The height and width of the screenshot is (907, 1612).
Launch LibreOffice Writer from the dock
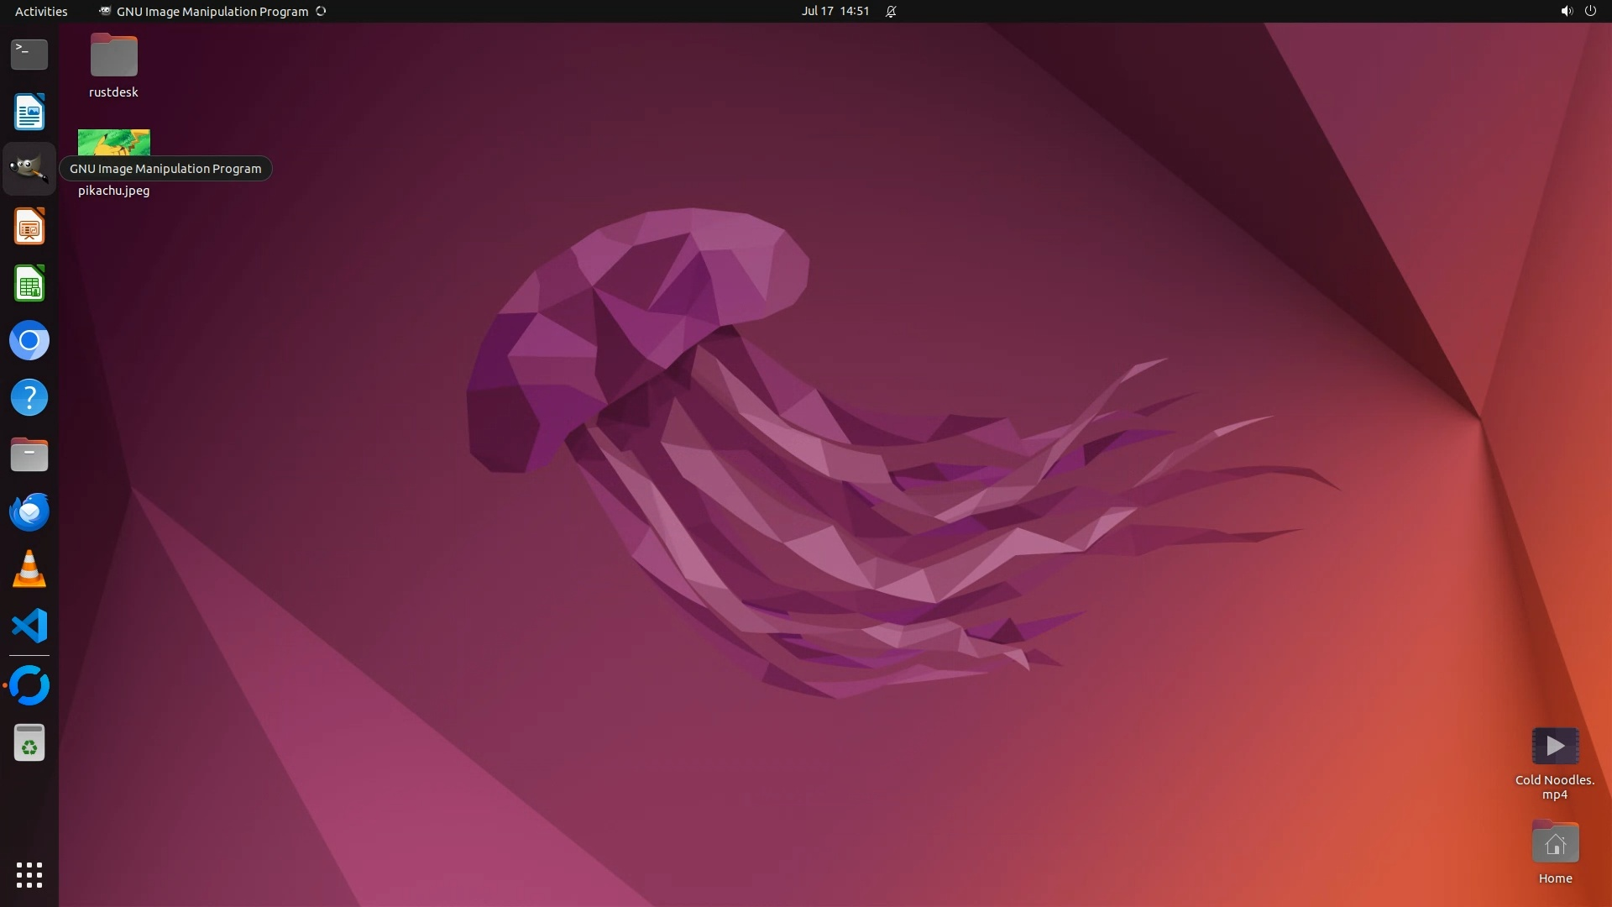pyautogui.click(x=29, y=112)
